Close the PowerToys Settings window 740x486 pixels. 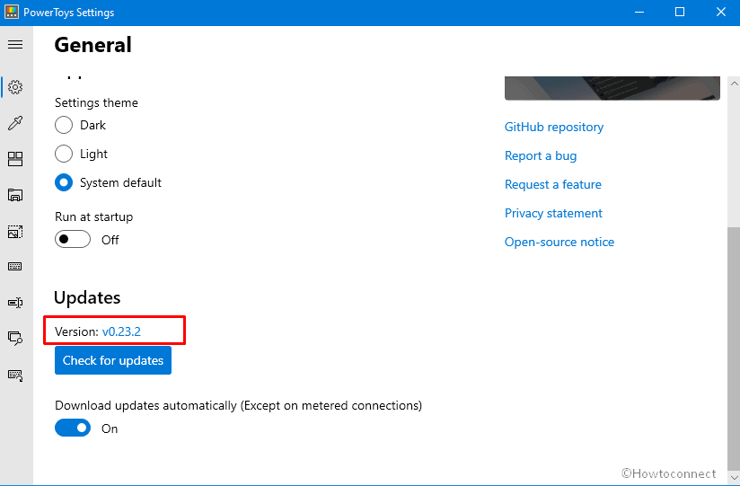tap(720, 13)
